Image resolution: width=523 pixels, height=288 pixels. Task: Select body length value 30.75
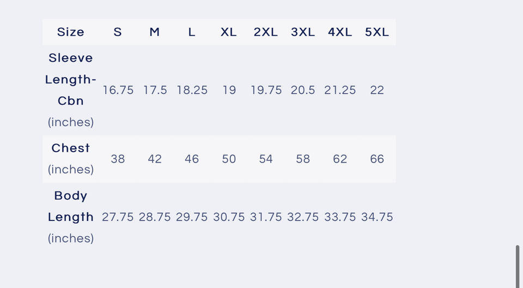(x=229, y=217)
